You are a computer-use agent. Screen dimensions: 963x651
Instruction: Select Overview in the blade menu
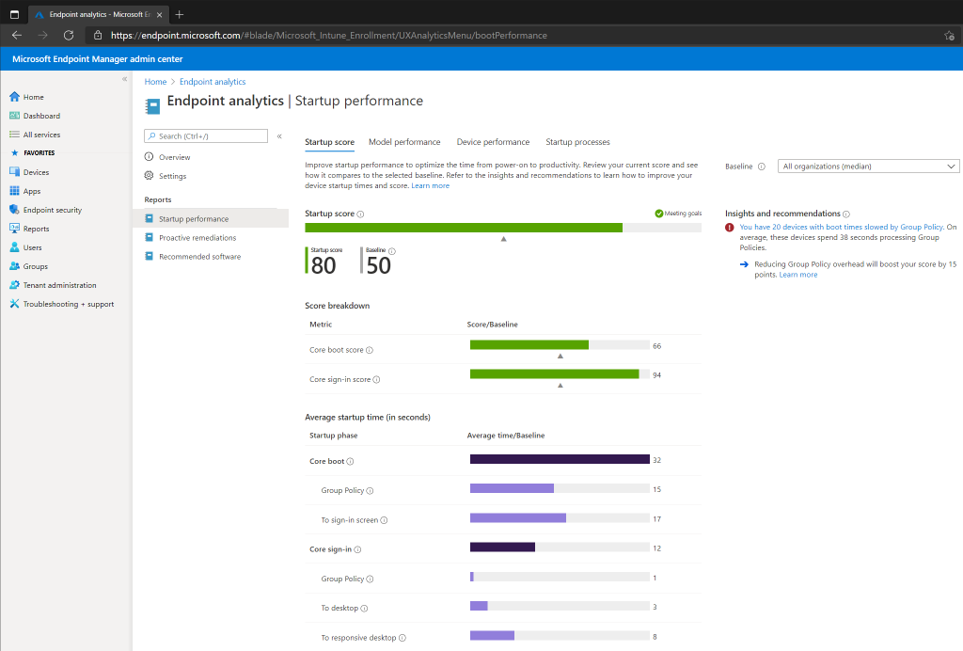[x=174, y=157]
